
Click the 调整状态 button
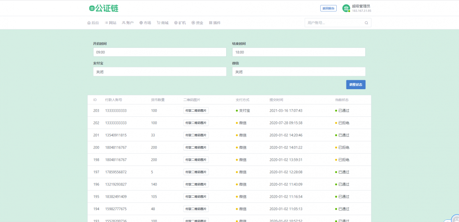(x=356, y=85)
